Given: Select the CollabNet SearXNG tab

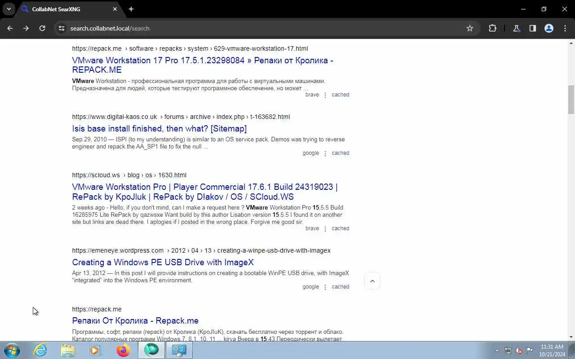Looking at the screenshot, I should [69, 9].
